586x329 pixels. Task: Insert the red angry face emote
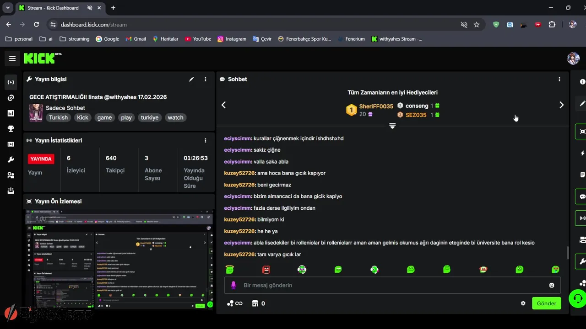[266, 270]
